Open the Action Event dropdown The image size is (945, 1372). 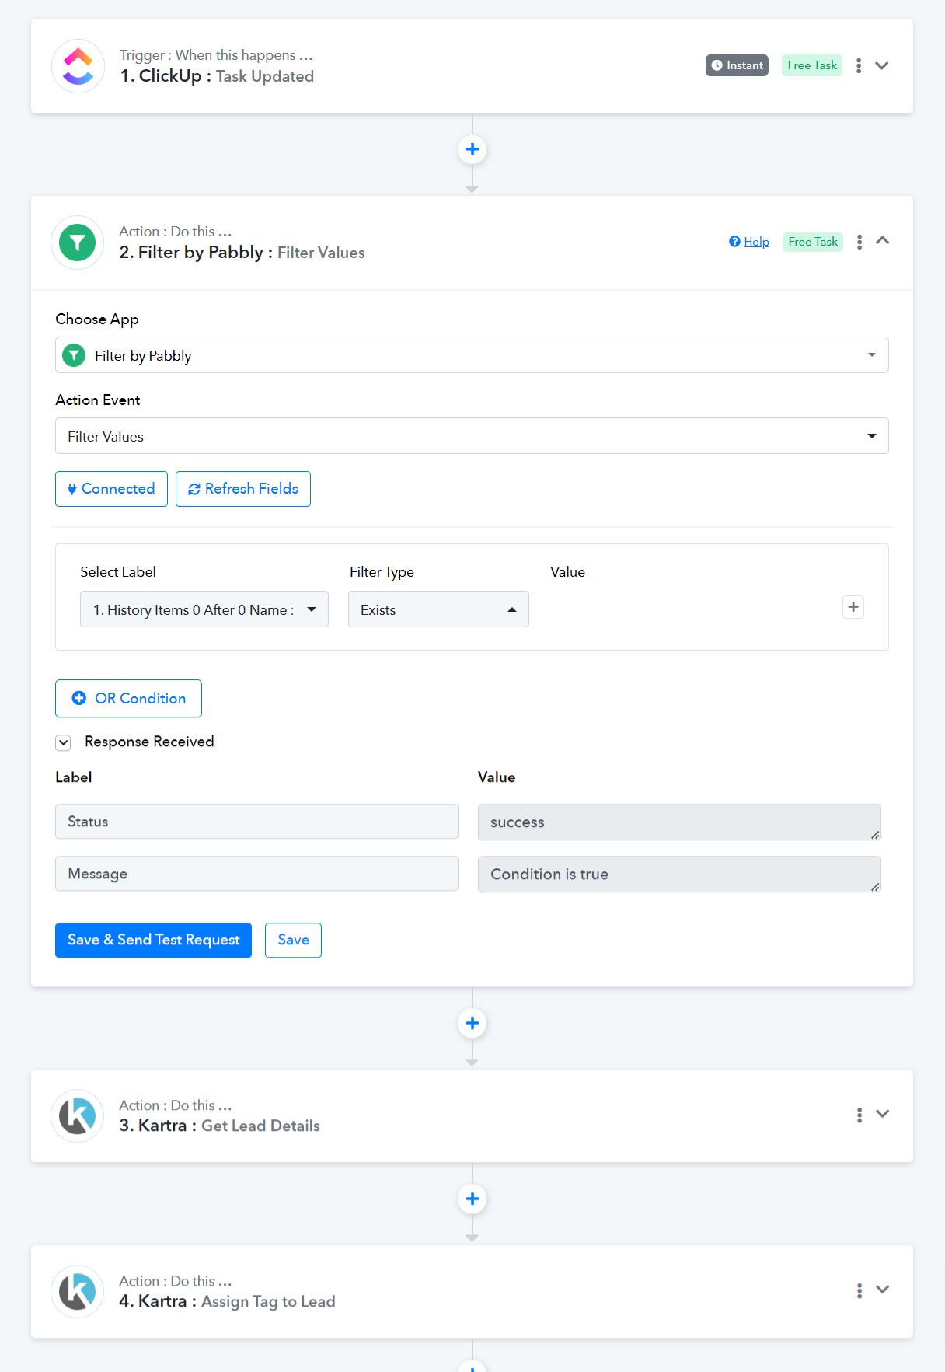pos(472,436)
